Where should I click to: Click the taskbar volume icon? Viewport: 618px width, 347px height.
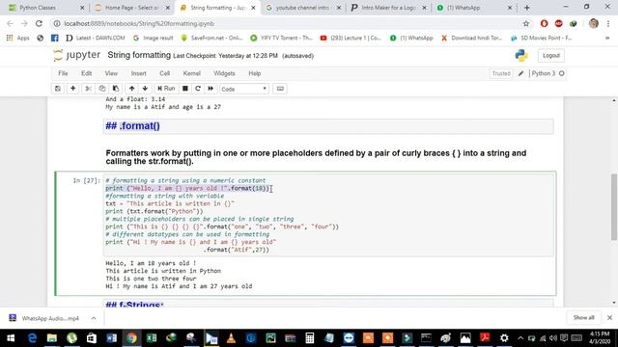[x=553, y=338]
